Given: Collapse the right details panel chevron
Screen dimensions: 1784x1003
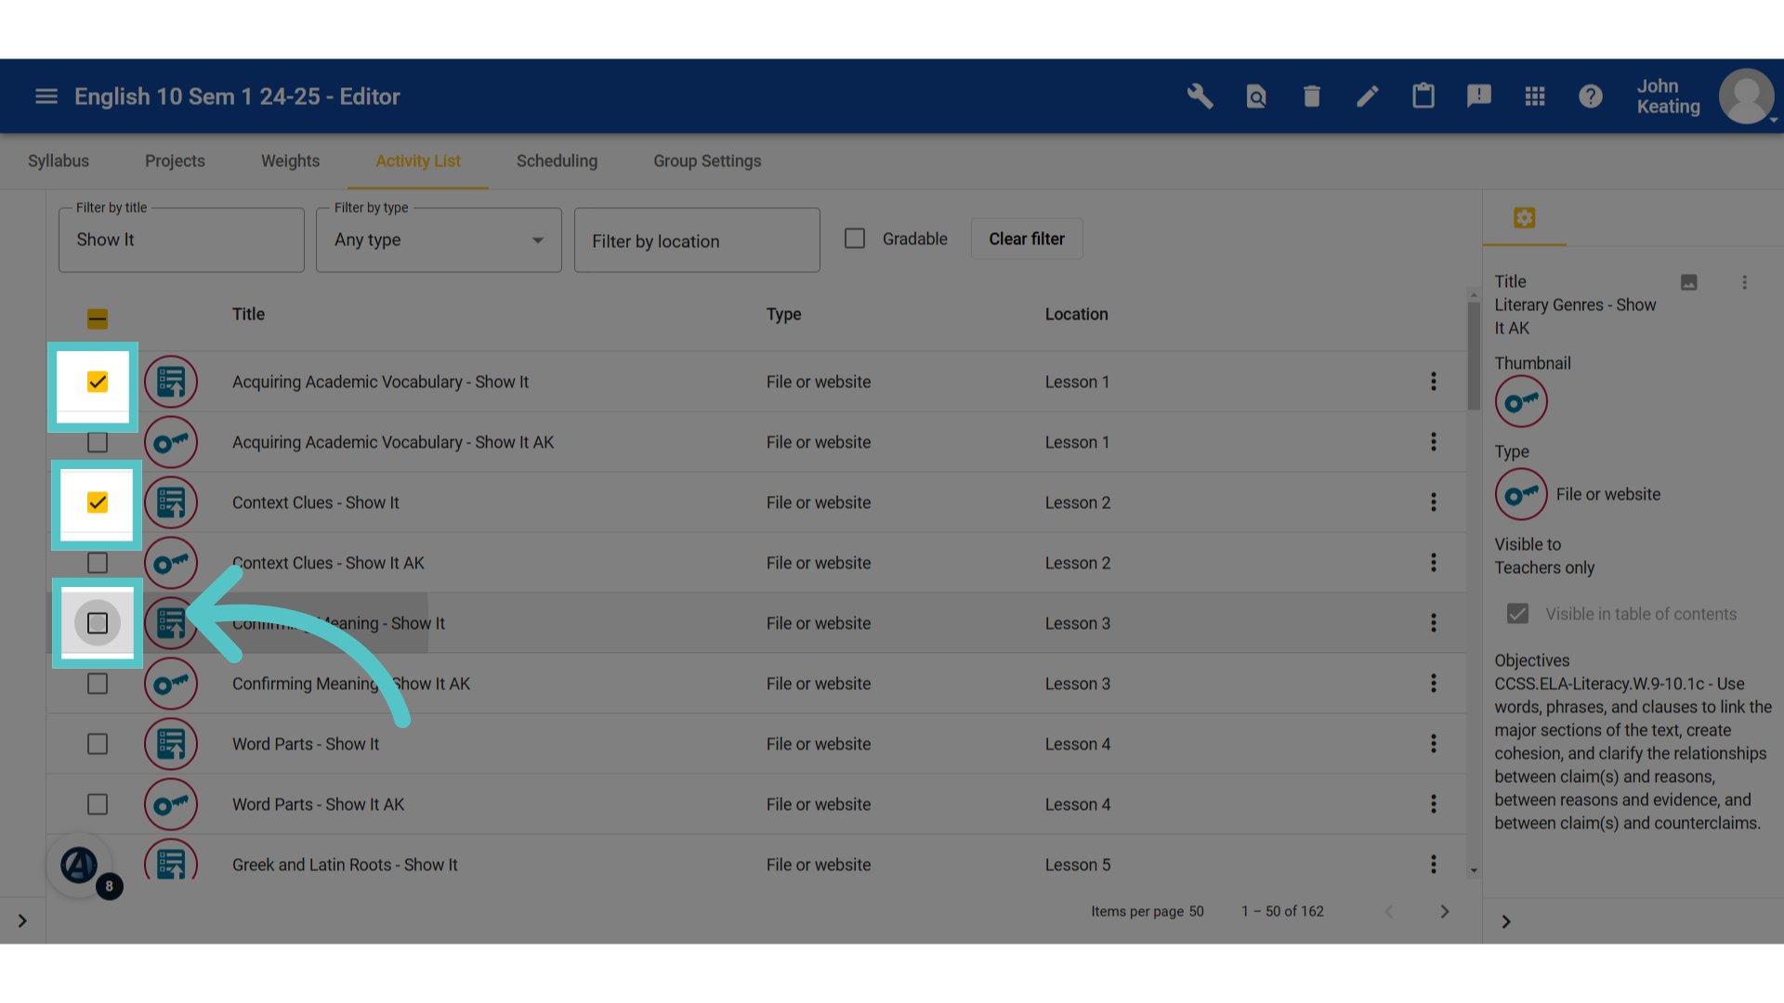Looking at the screenshot, I should [x=1506, y=921].
